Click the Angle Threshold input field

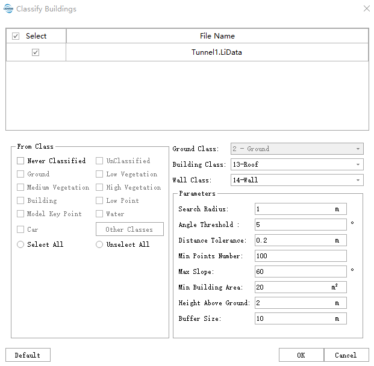click(300, 225)
